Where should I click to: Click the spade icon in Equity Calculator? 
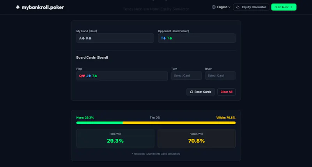point(238,7)
